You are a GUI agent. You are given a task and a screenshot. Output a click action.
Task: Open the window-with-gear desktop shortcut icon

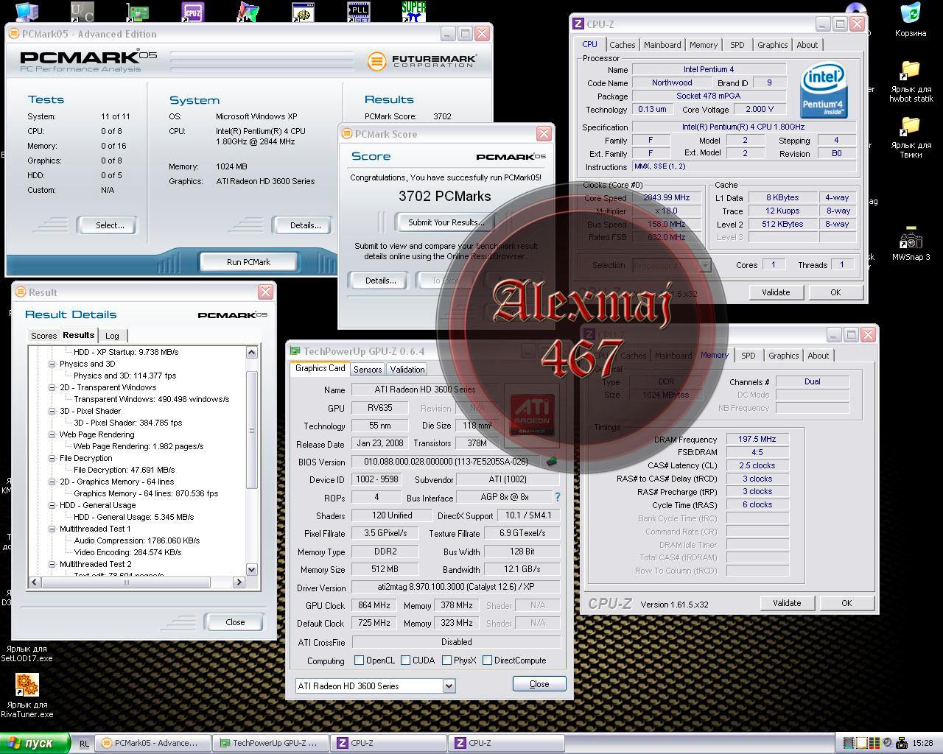[x=304, y=10]
